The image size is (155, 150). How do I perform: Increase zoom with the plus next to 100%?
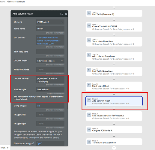(x=7, y=148)
